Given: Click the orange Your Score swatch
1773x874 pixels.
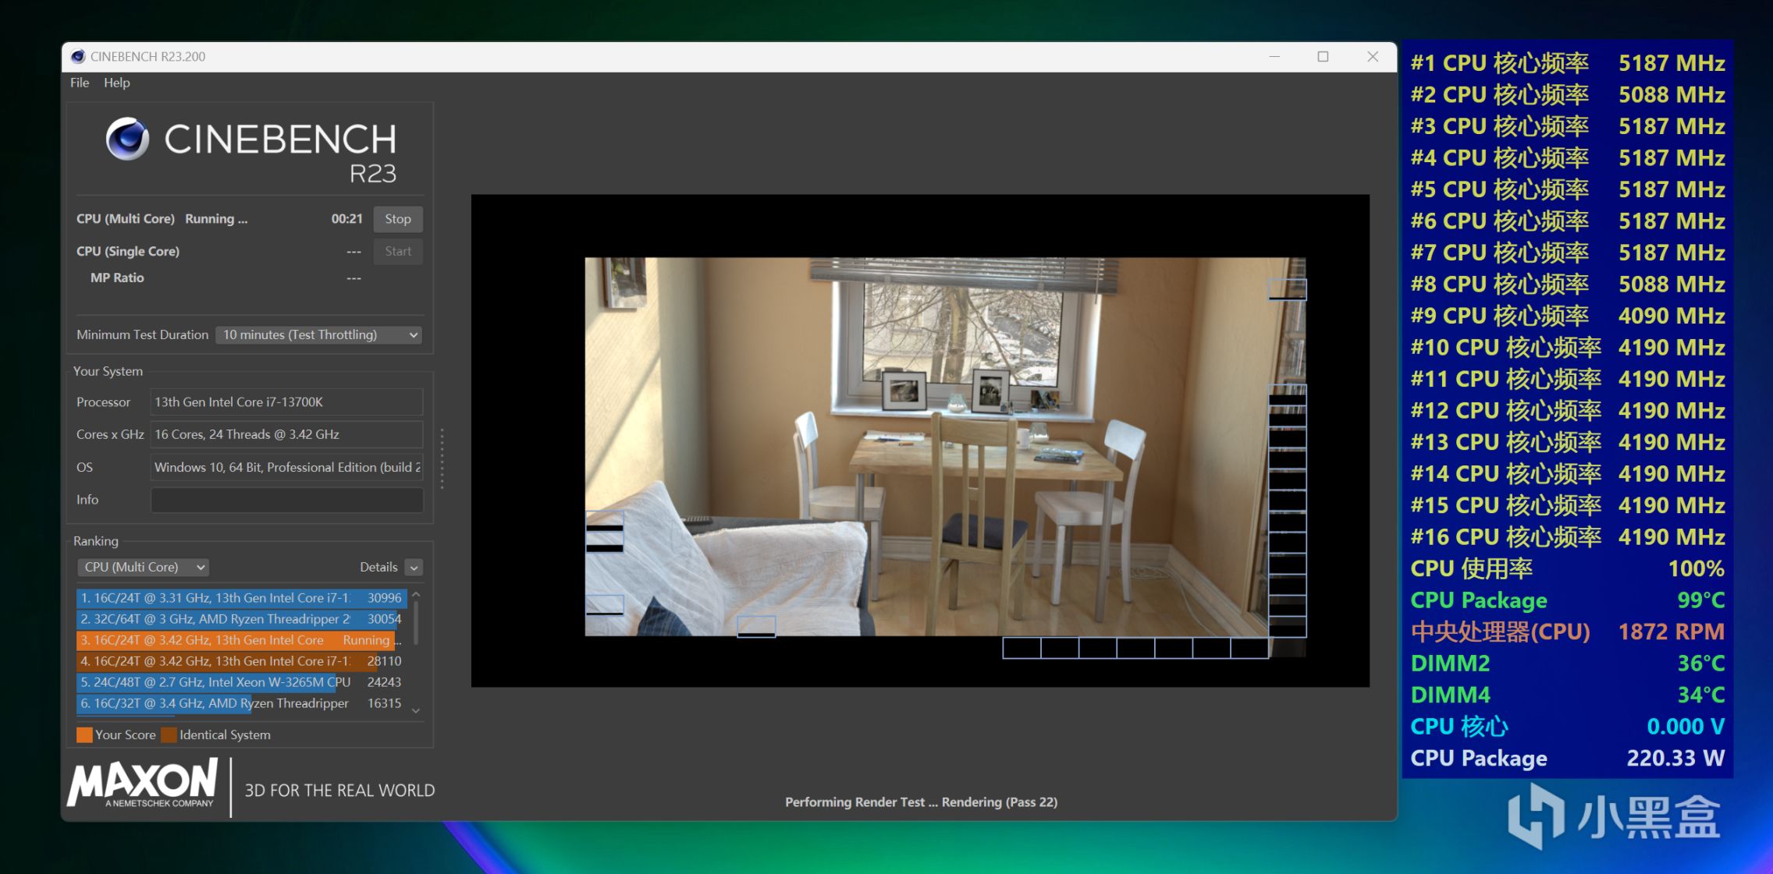Looking at the screenshot, I should click(84, 734).
